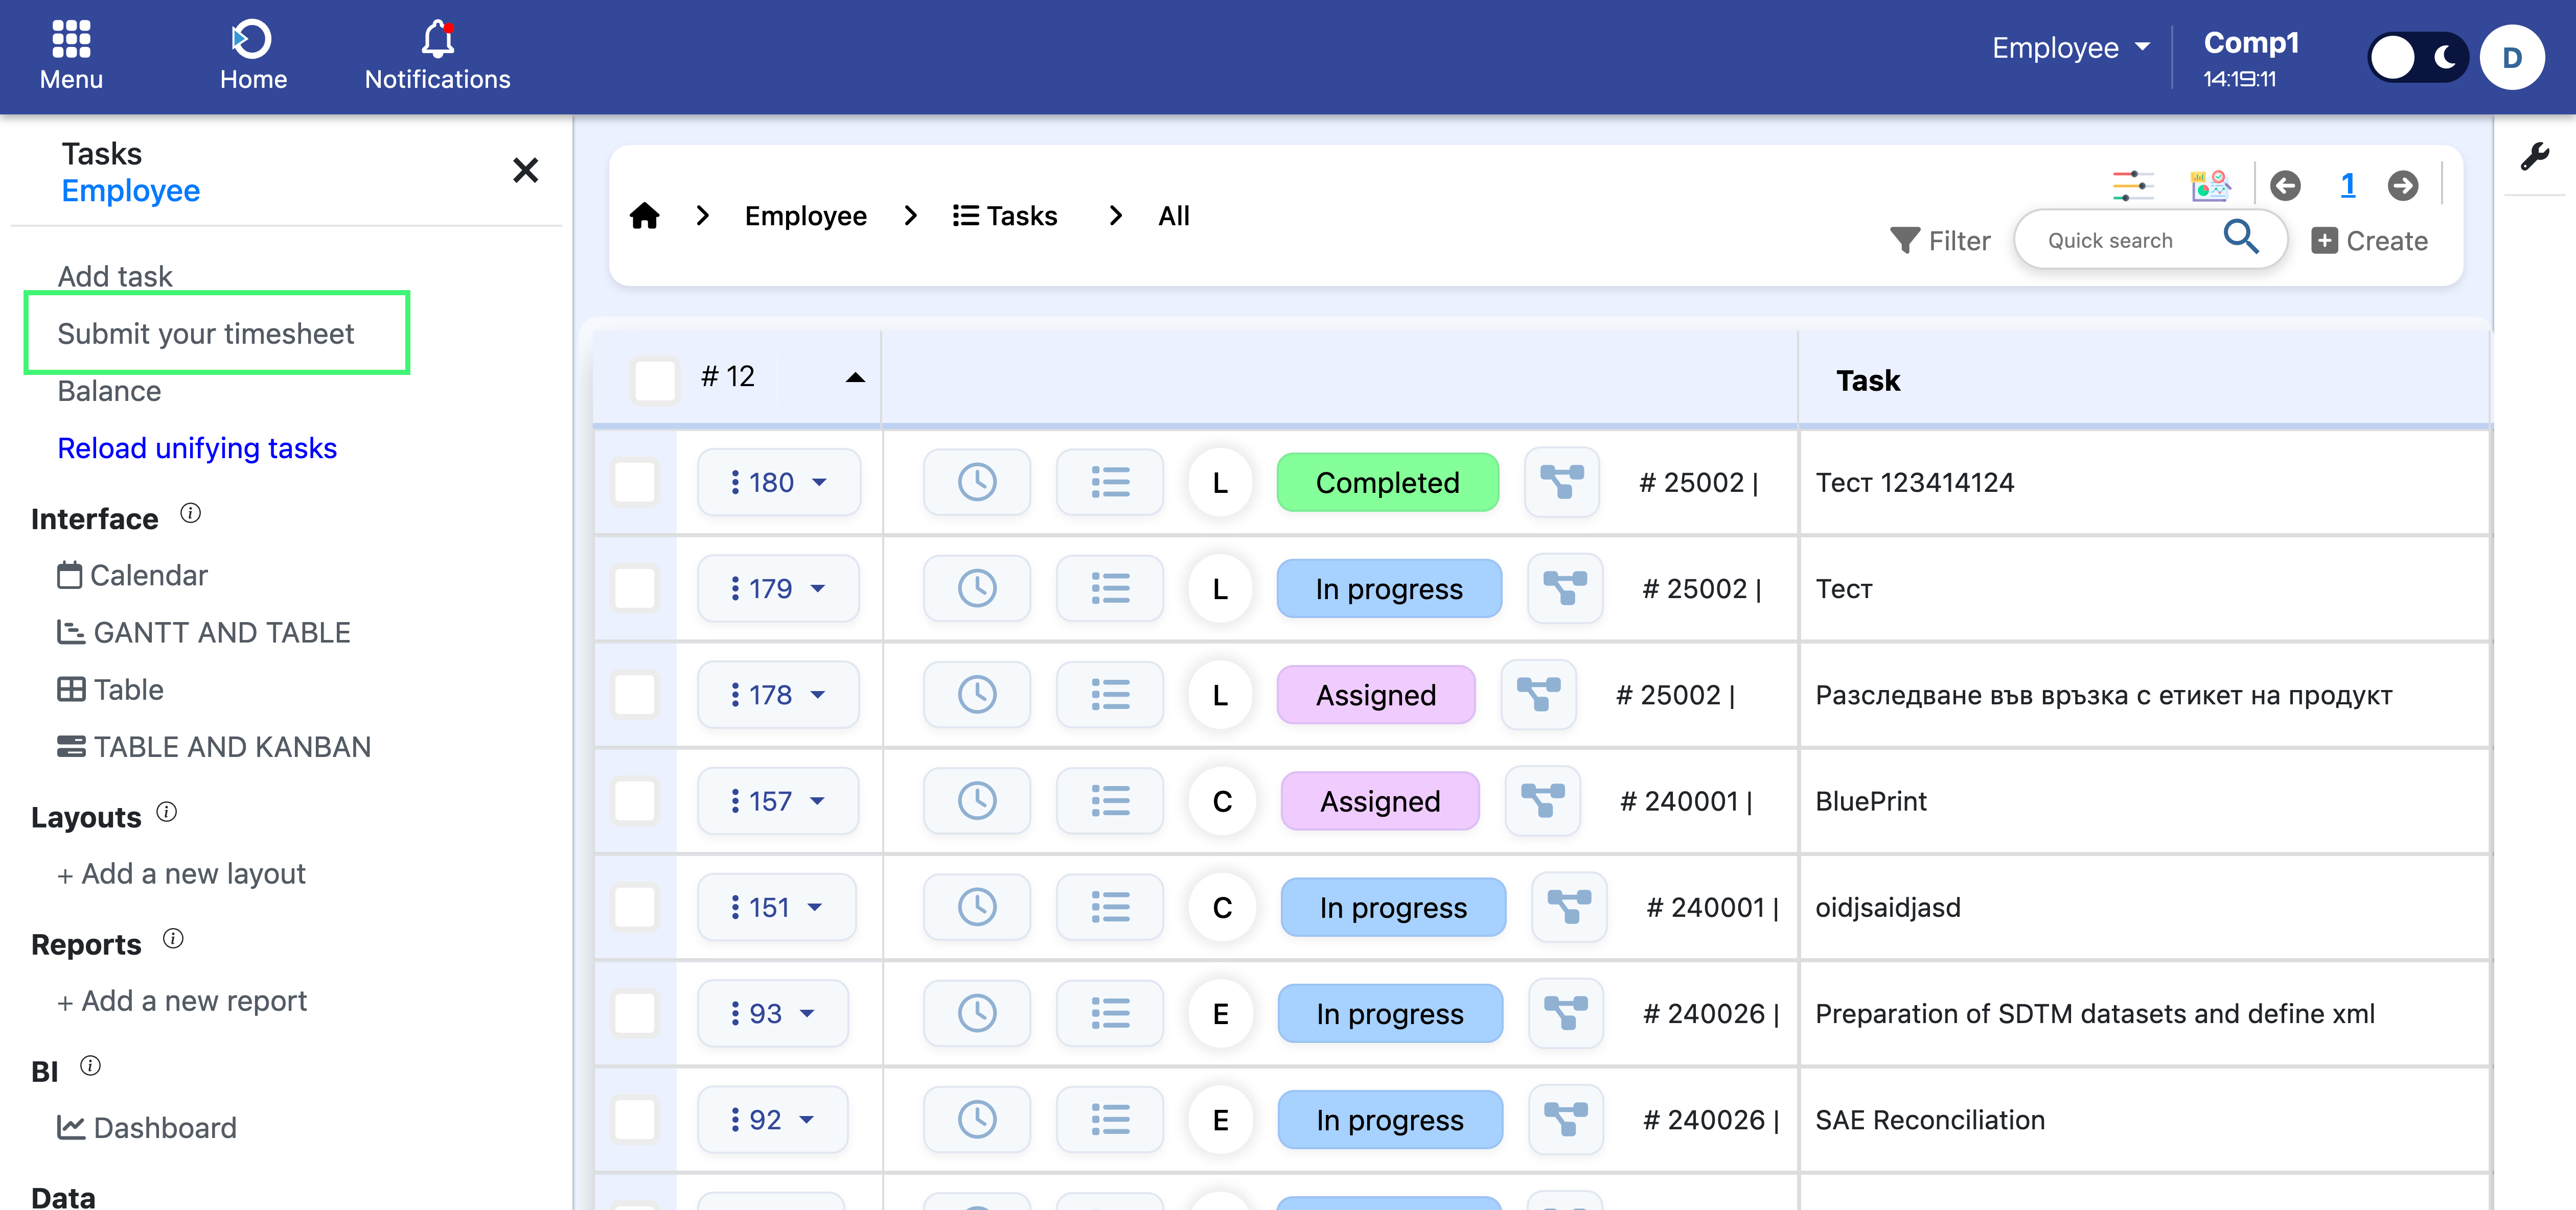Open list details for task 179
This screenshot has height=1210, width=2576.
[1110, 588]
